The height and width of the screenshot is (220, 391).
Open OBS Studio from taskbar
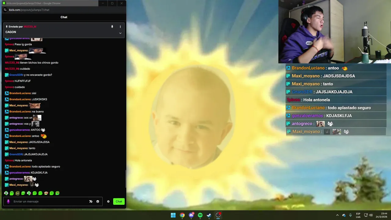point(218,215)
